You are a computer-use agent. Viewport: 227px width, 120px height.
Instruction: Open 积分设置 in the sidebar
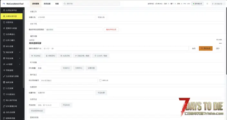(x=12, y=46)
